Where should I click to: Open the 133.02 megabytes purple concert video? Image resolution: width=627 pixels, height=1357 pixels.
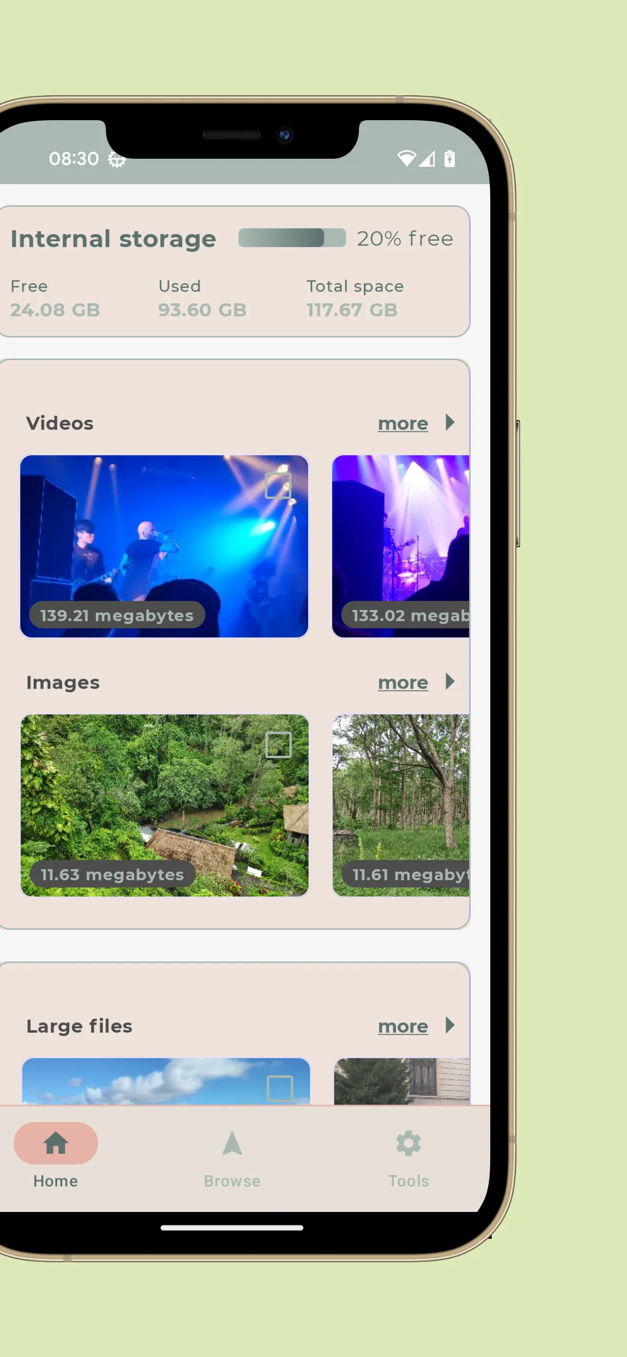coord(400,546)
